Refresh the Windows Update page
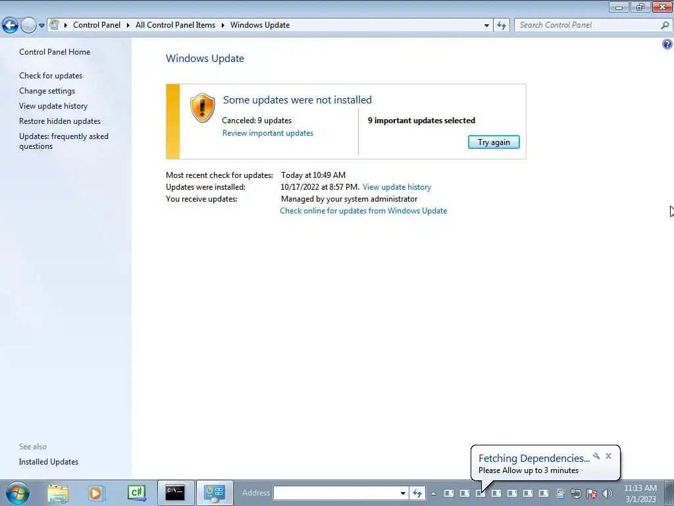 [x=502, y=25]
